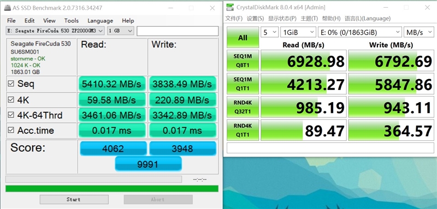The image size is (437, 209).
Task: Run the SEQ1M Q8T1 test
Action: click(243, 61)
